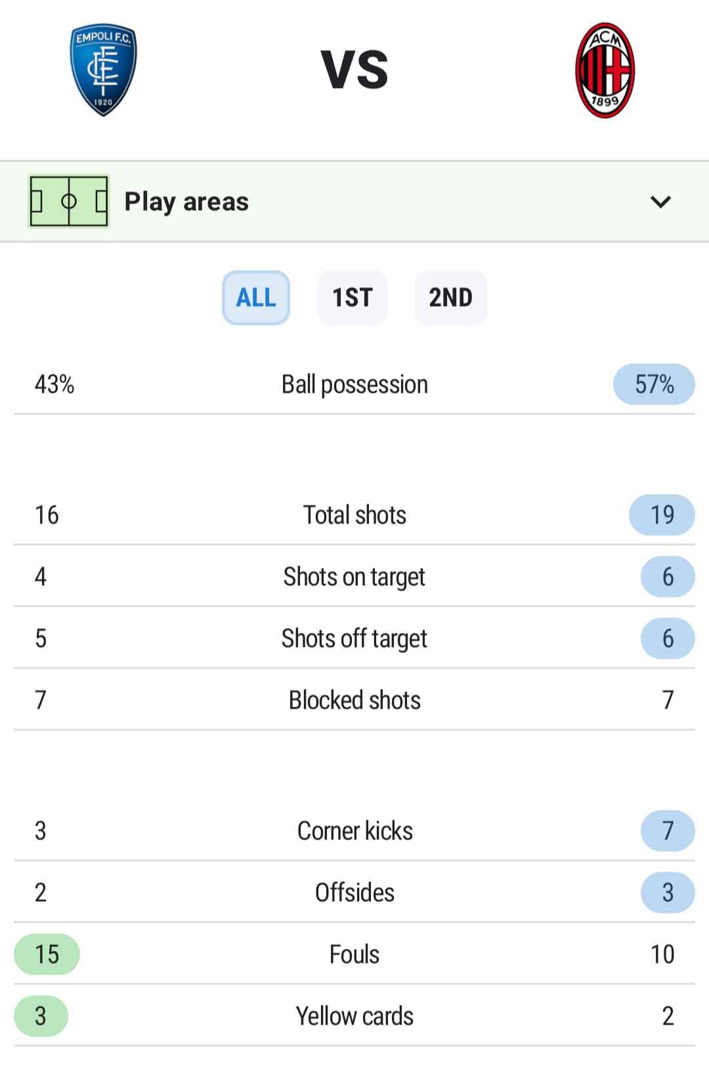The image size is (709, 1085).
Task: Expand the Play areas chevron
Action: pos(660,202)
